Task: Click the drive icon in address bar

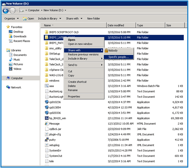Action: click(x=22, y=11)
